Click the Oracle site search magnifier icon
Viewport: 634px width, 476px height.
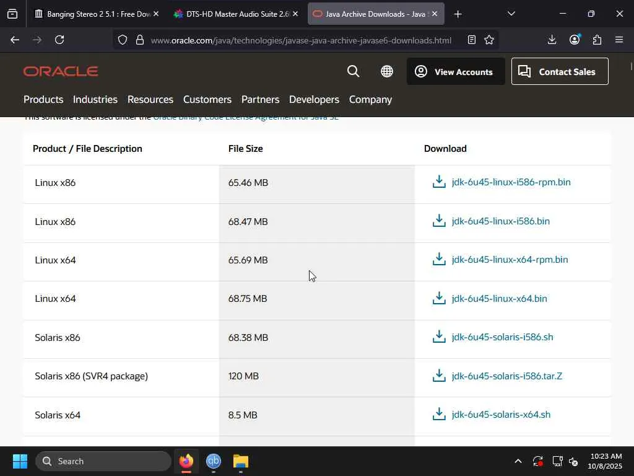point(354,71)
